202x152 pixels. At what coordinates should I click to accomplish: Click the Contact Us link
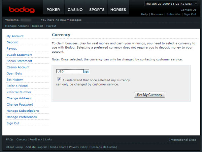point(188,10)
